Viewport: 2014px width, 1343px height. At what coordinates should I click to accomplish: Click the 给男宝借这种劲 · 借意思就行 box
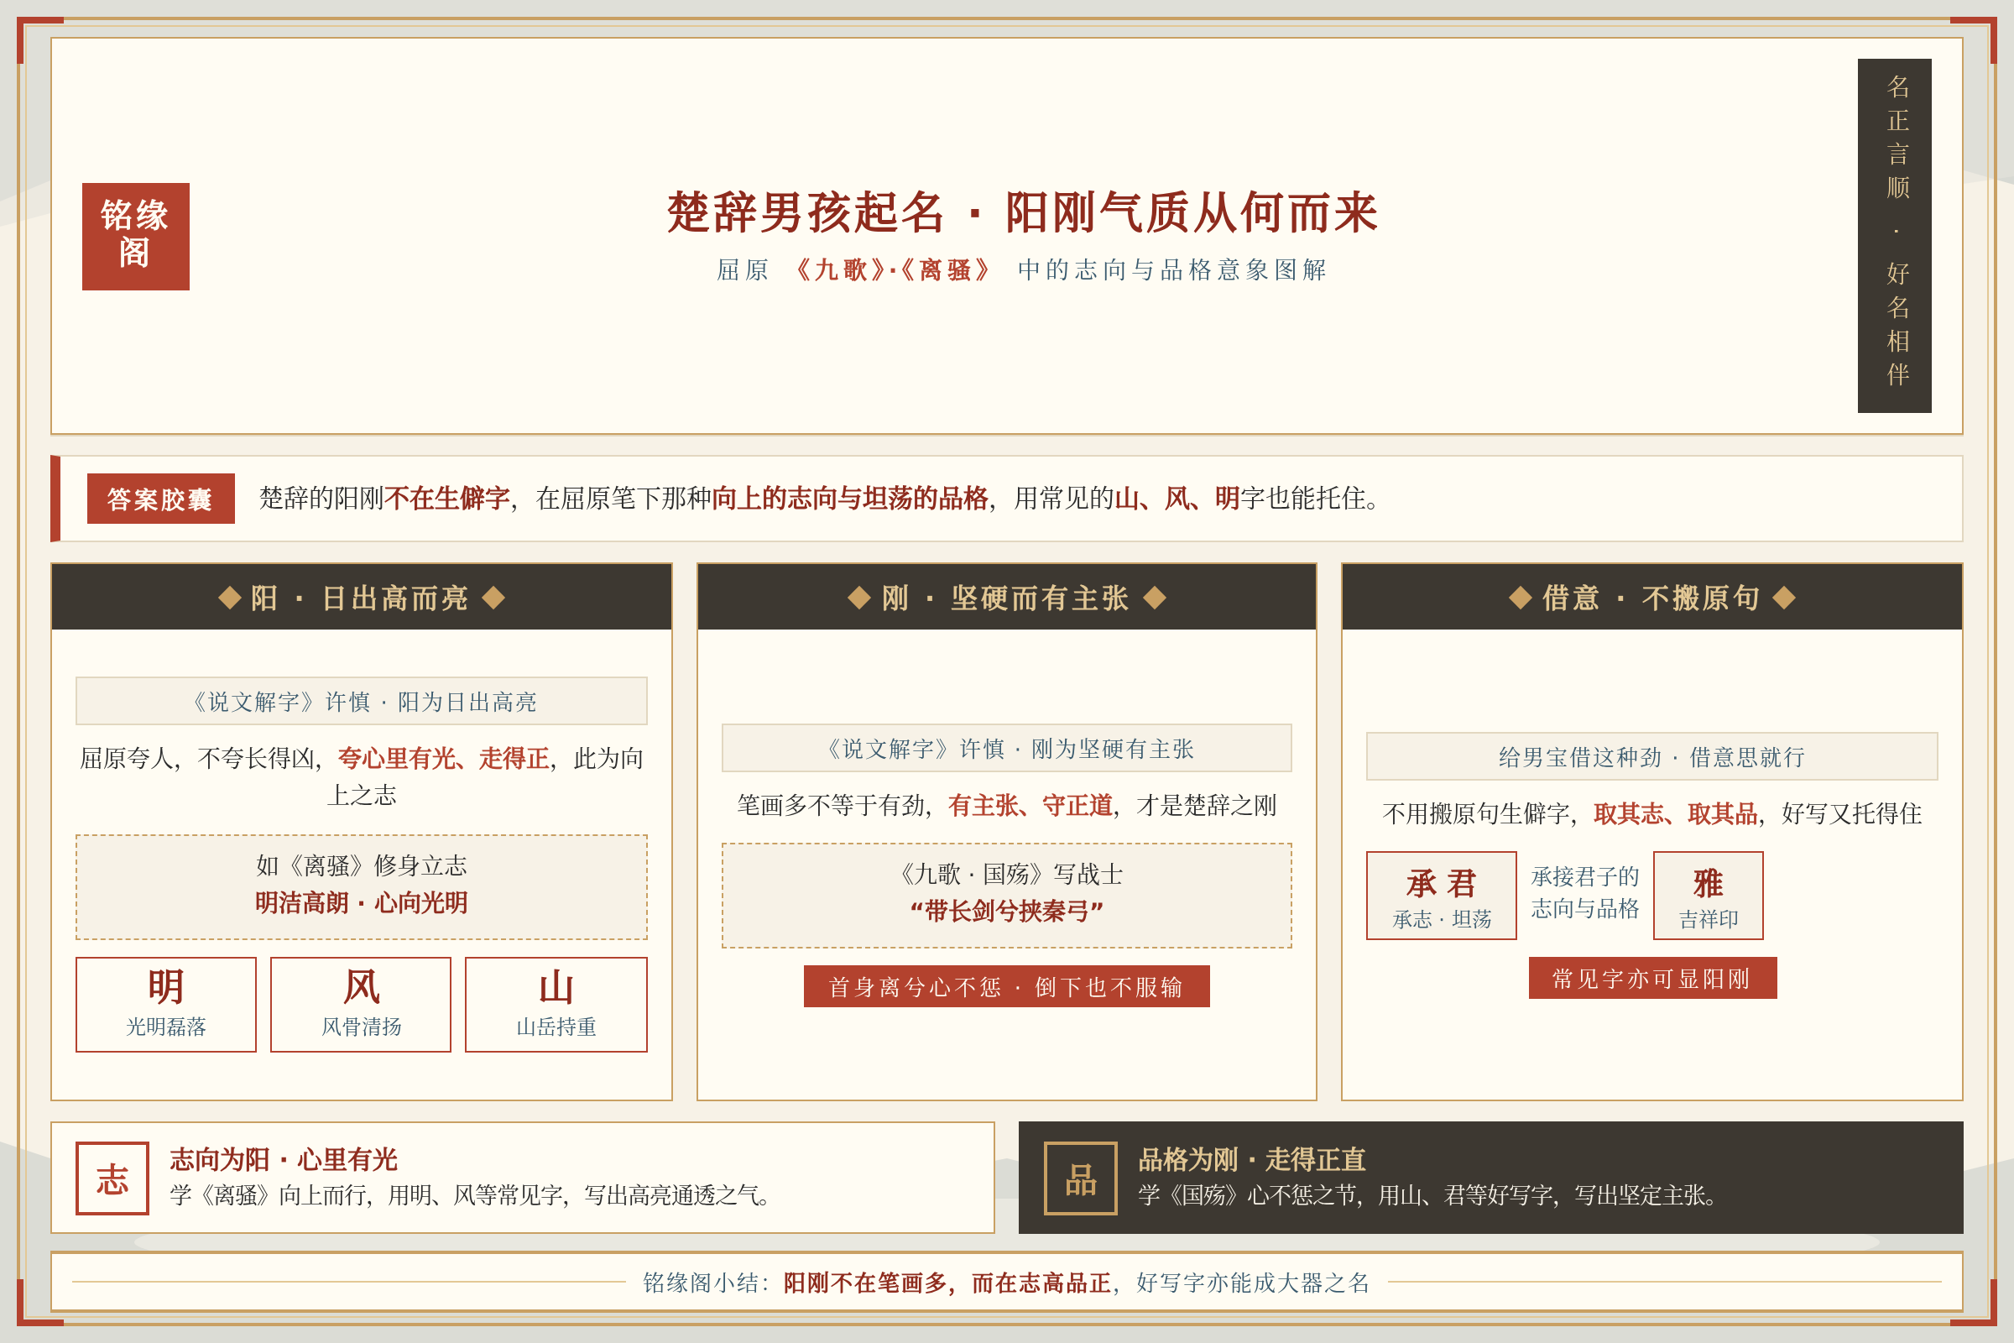click(x=1651, y=757)
